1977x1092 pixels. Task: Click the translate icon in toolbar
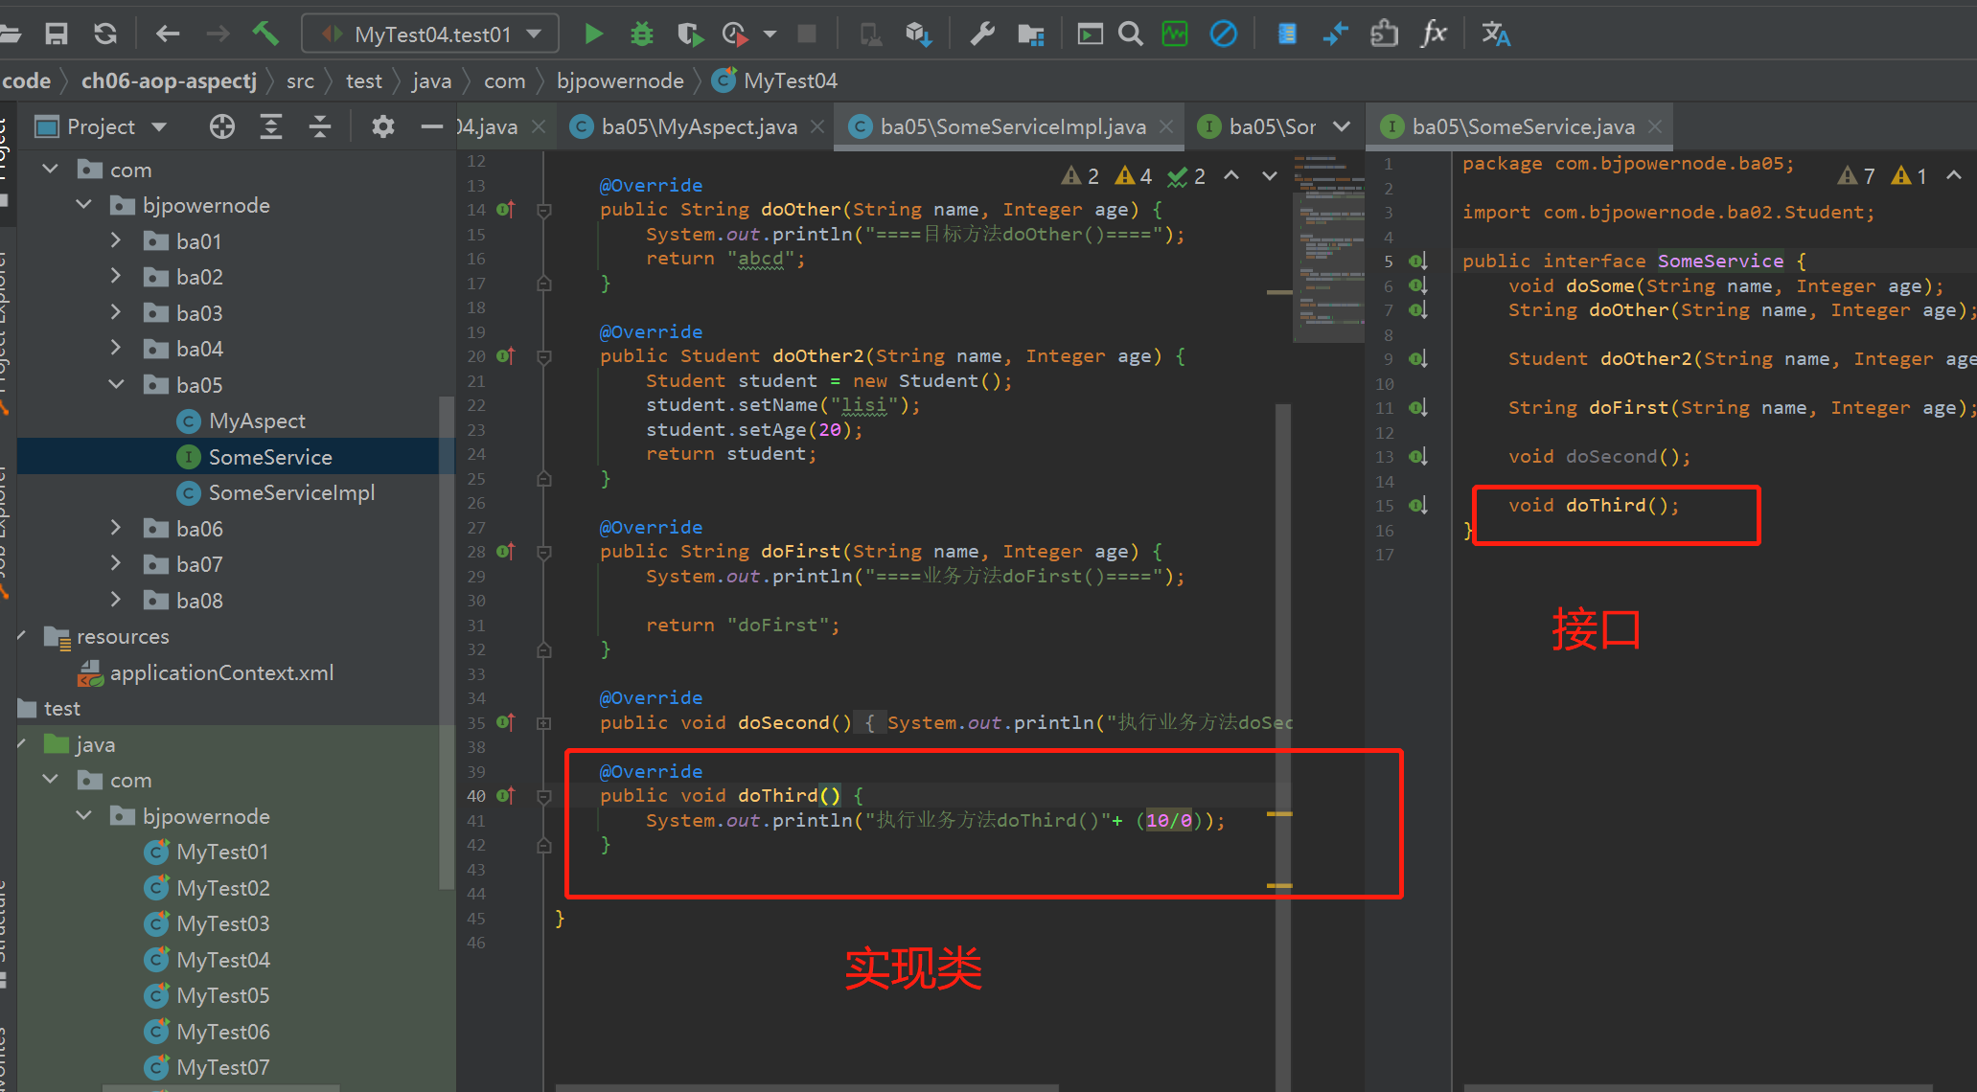click(1495, 34)
